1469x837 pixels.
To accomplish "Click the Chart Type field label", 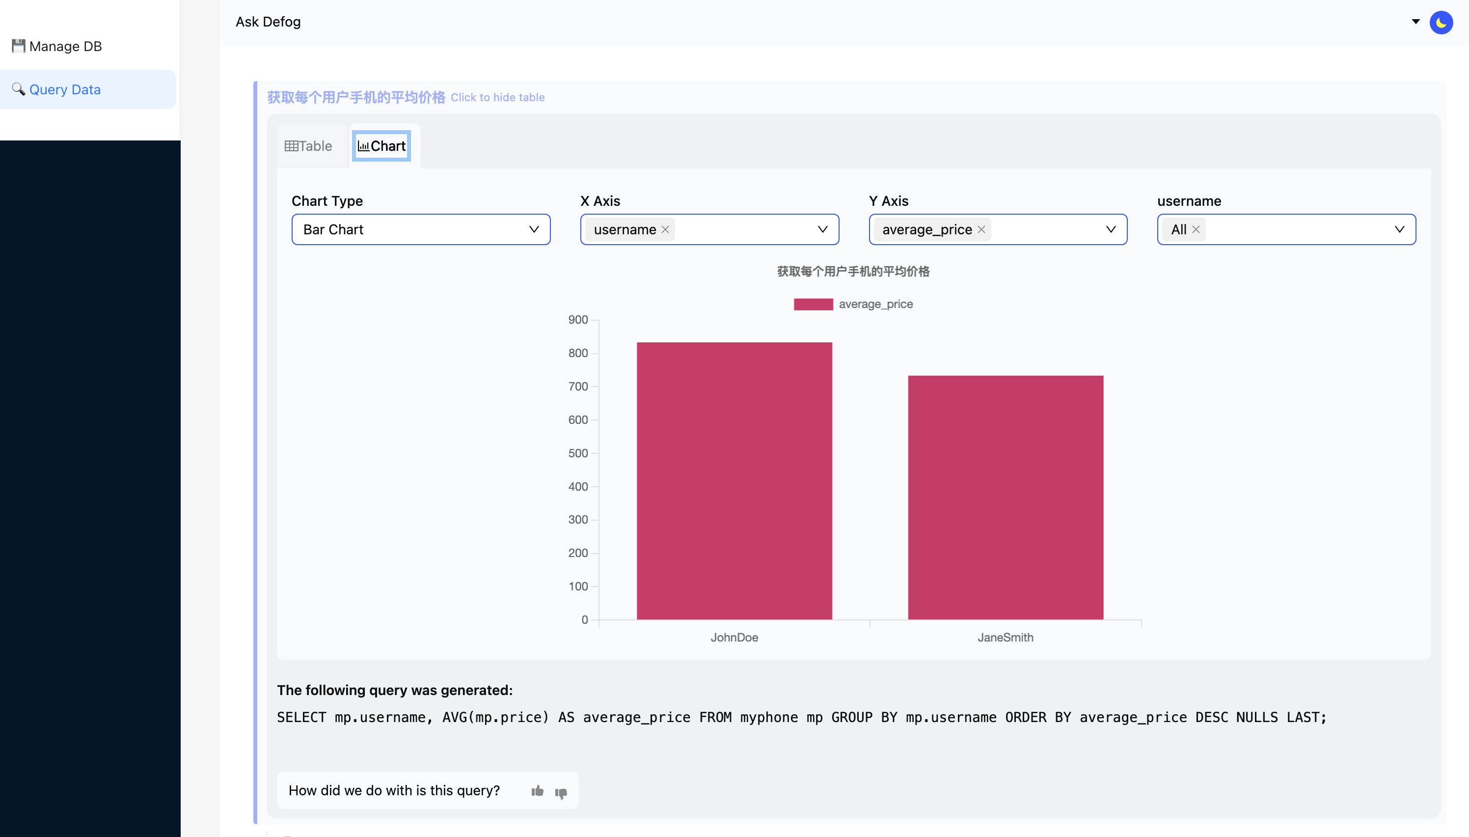I will tap(327, 200).
